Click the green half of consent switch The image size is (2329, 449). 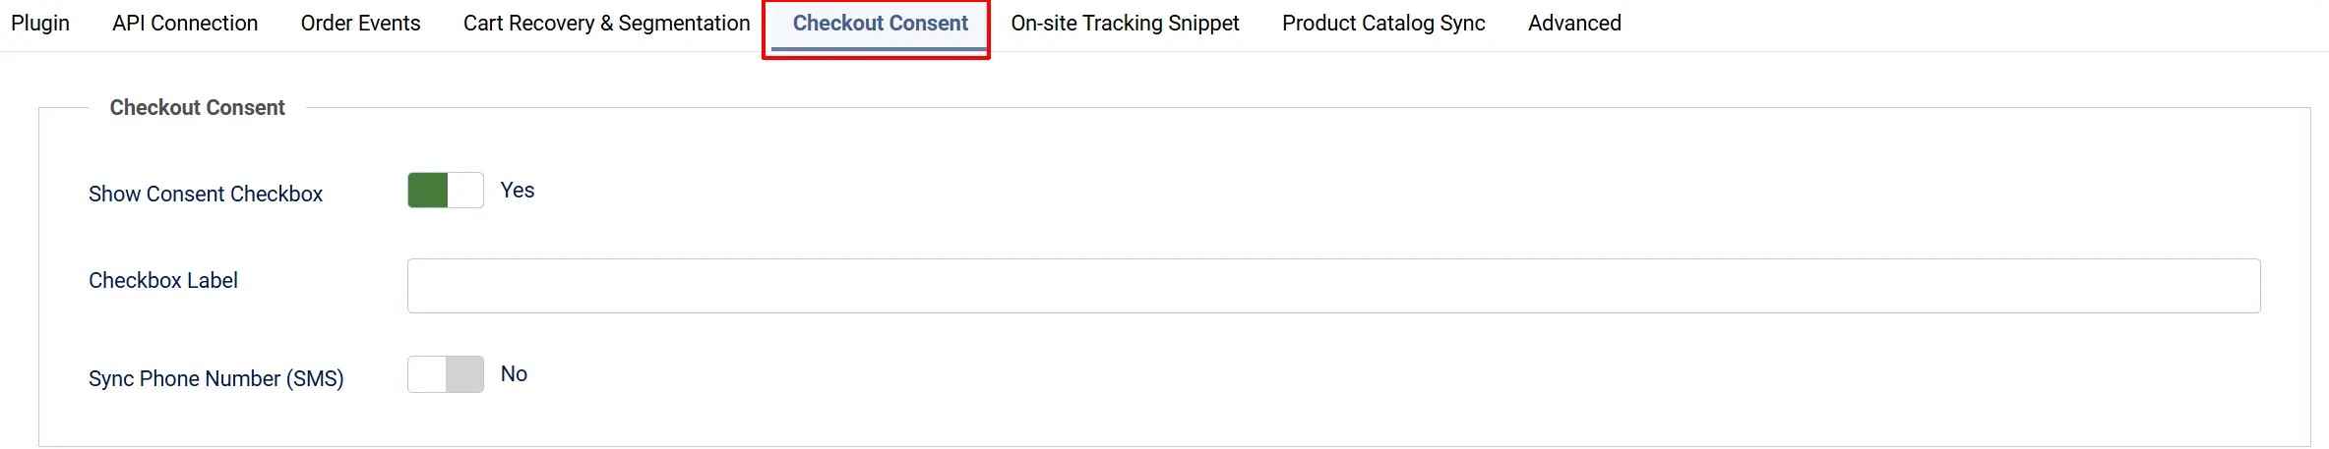tap(428, 191)
